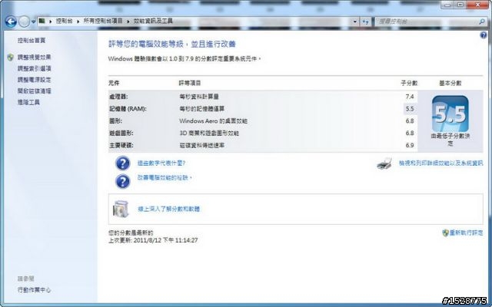Click the question icon beside 改善電腦效能的秘訣
This screenshot has height=307, width=492.
coord(123,181)
